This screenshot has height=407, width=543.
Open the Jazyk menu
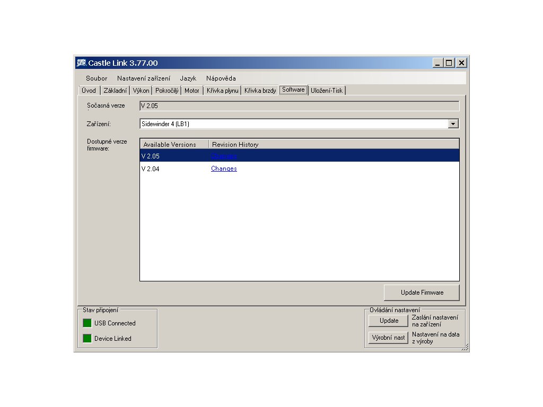click(x=188, y=78)
